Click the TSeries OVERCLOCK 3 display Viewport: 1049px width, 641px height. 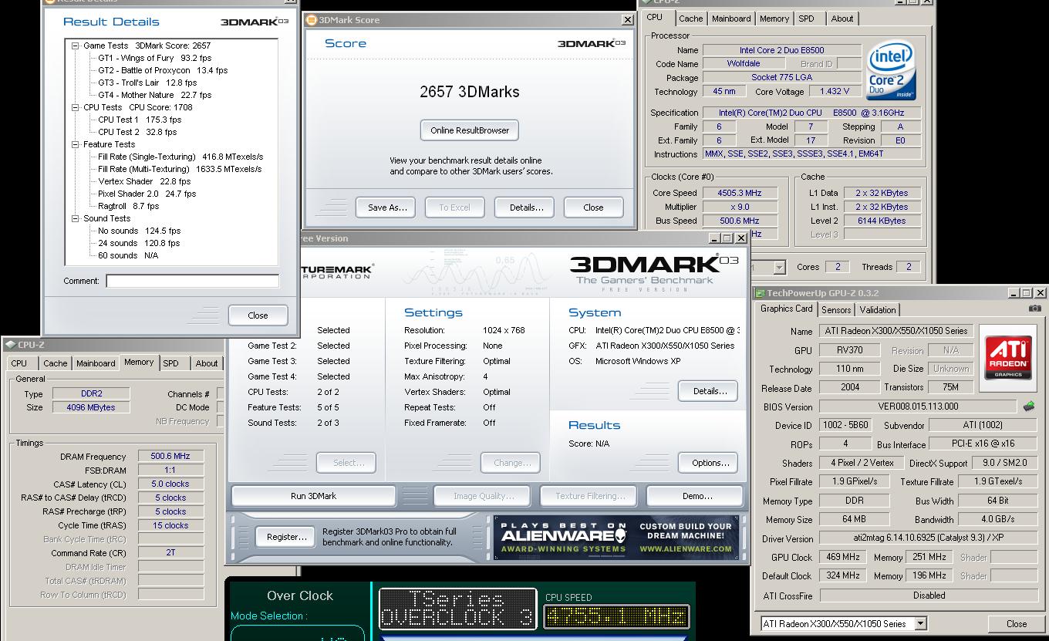[457, 609]
